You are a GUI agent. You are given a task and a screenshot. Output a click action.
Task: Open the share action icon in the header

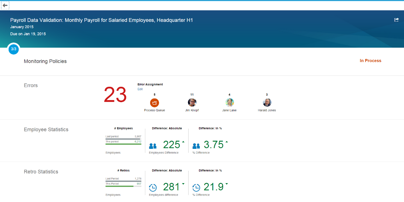pos(396,20)
